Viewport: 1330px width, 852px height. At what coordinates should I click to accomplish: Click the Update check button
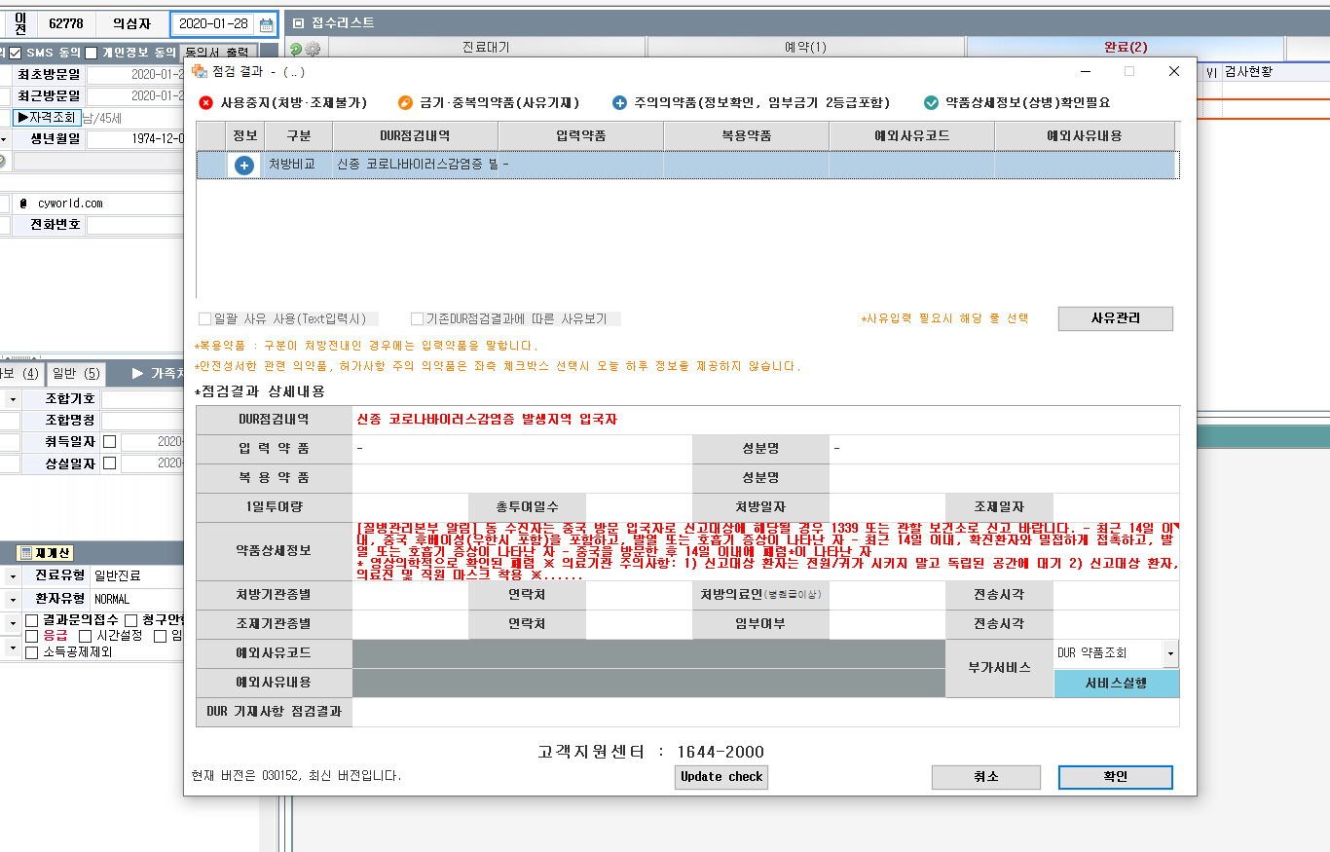(x=721, y=776)
